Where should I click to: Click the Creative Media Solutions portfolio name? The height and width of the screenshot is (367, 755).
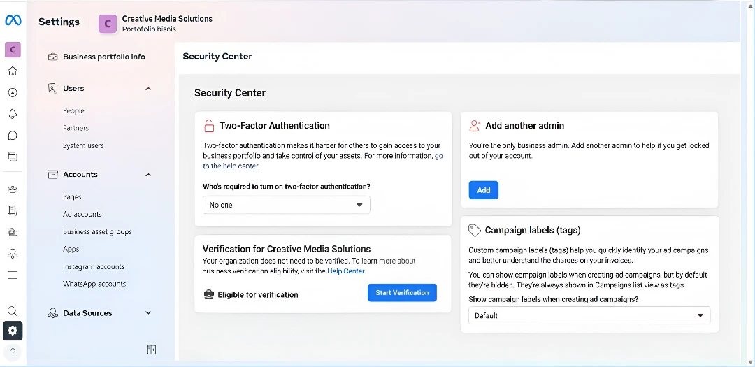tap(167, 19)
